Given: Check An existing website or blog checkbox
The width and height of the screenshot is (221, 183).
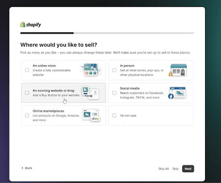Looking at the screenshot, I should pos(27,93).
